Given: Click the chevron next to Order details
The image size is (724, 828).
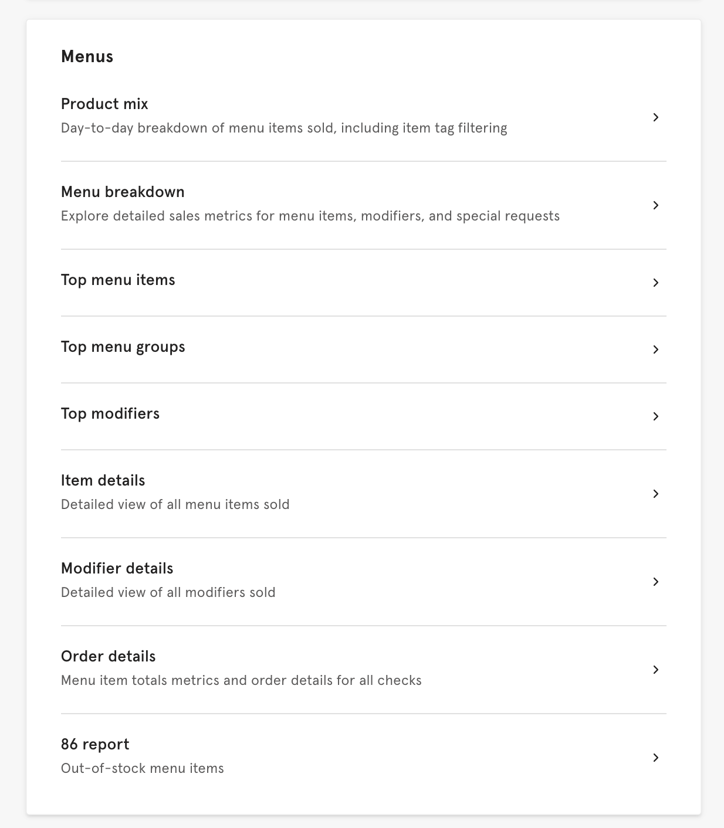Looking at the screenshot, I should coord(655,670).
